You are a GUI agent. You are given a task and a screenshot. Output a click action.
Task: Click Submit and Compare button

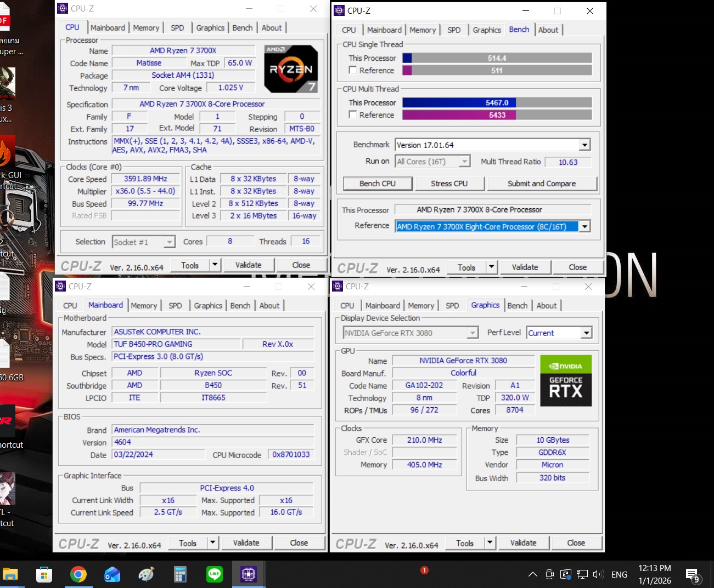(541, 184)
